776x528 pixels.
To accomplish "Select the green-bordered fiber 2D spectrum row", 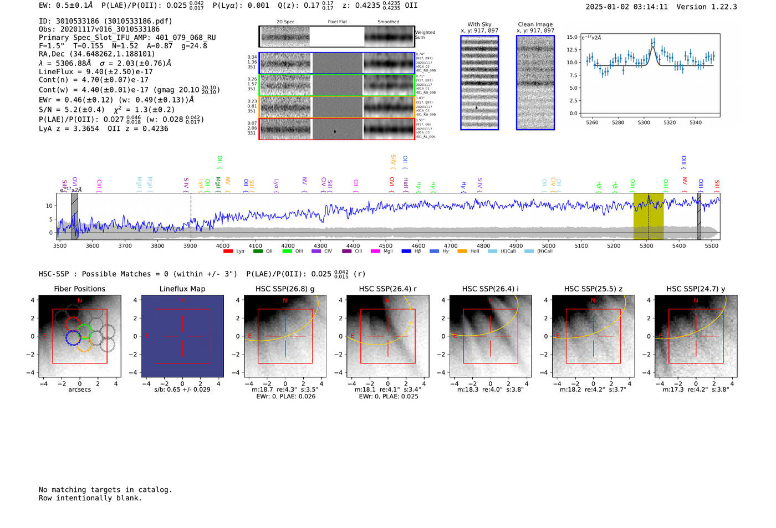I will click(x=337, y=85).
